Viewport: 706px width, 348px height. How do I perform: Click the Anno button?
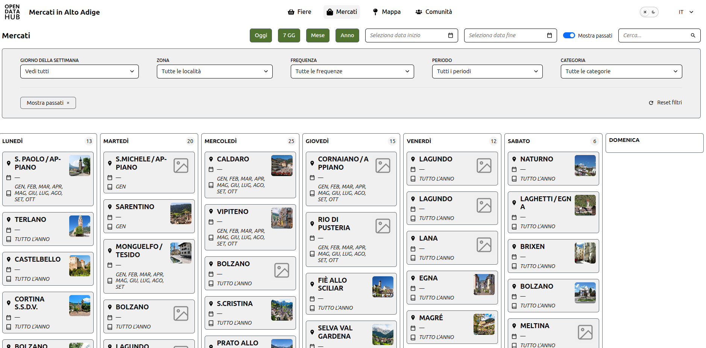(x=347, y=35)
